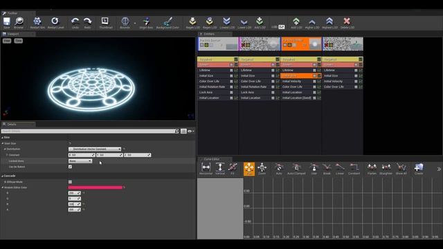Click the Delete LOD red X icon

pyautogui.click(x=347, y=23)
